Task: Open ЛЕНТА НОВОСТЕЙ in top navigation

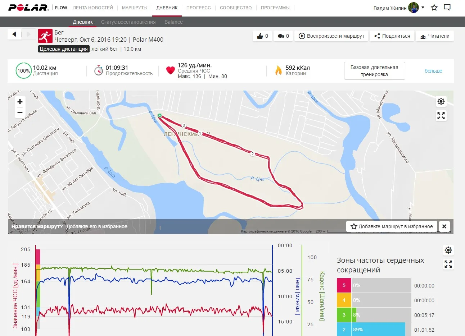Action: (93, 8)
